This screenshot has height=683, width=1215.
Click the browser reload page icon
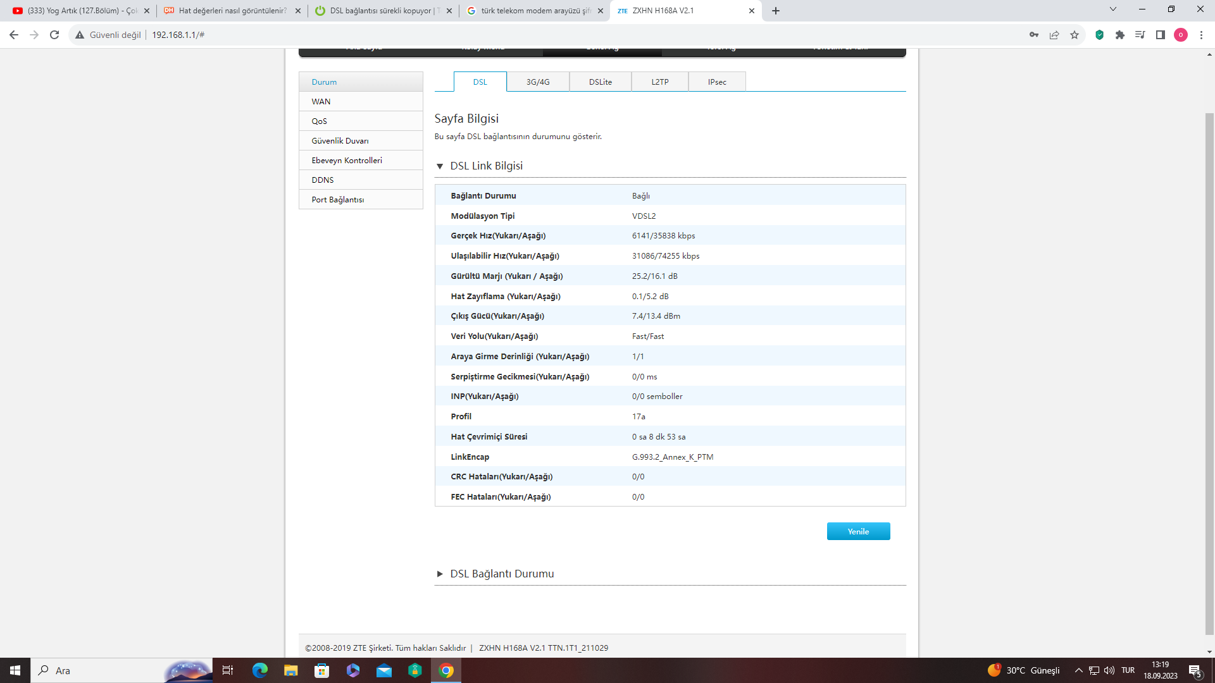point(54,35)
